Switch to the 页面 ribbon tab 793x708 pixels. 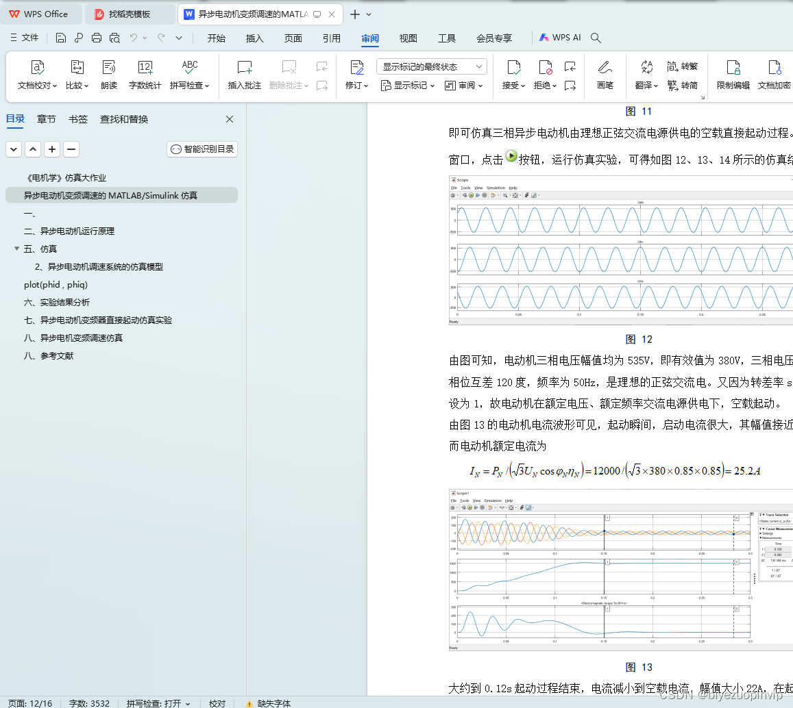coord(293,38)
